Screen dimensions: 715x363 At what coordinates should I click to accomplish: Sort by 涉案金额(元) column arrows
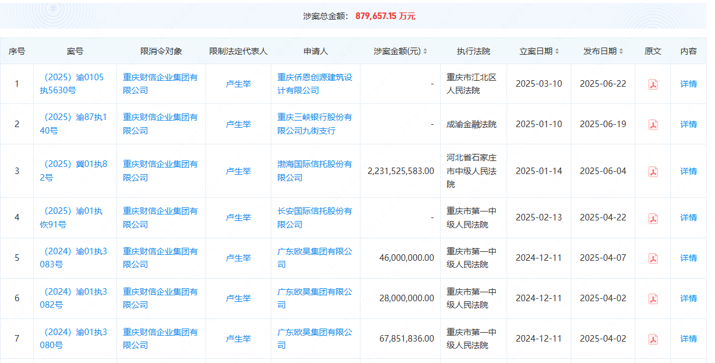[x=425, y=52]
